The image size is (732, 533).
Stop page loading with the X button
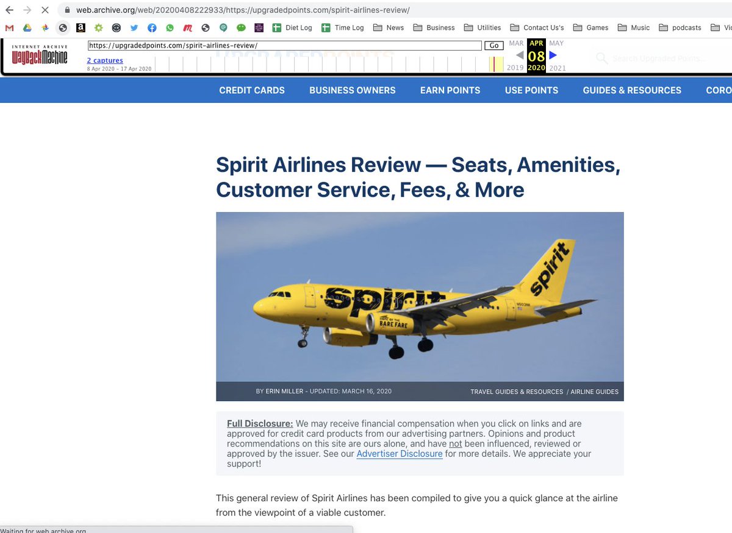45,10
